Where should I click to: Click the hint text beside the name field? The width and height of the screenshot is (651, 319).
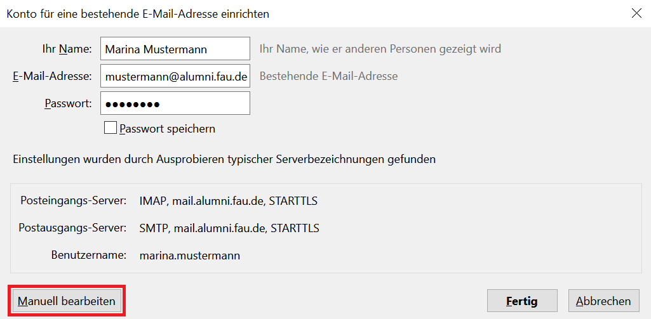pos(380,49)
